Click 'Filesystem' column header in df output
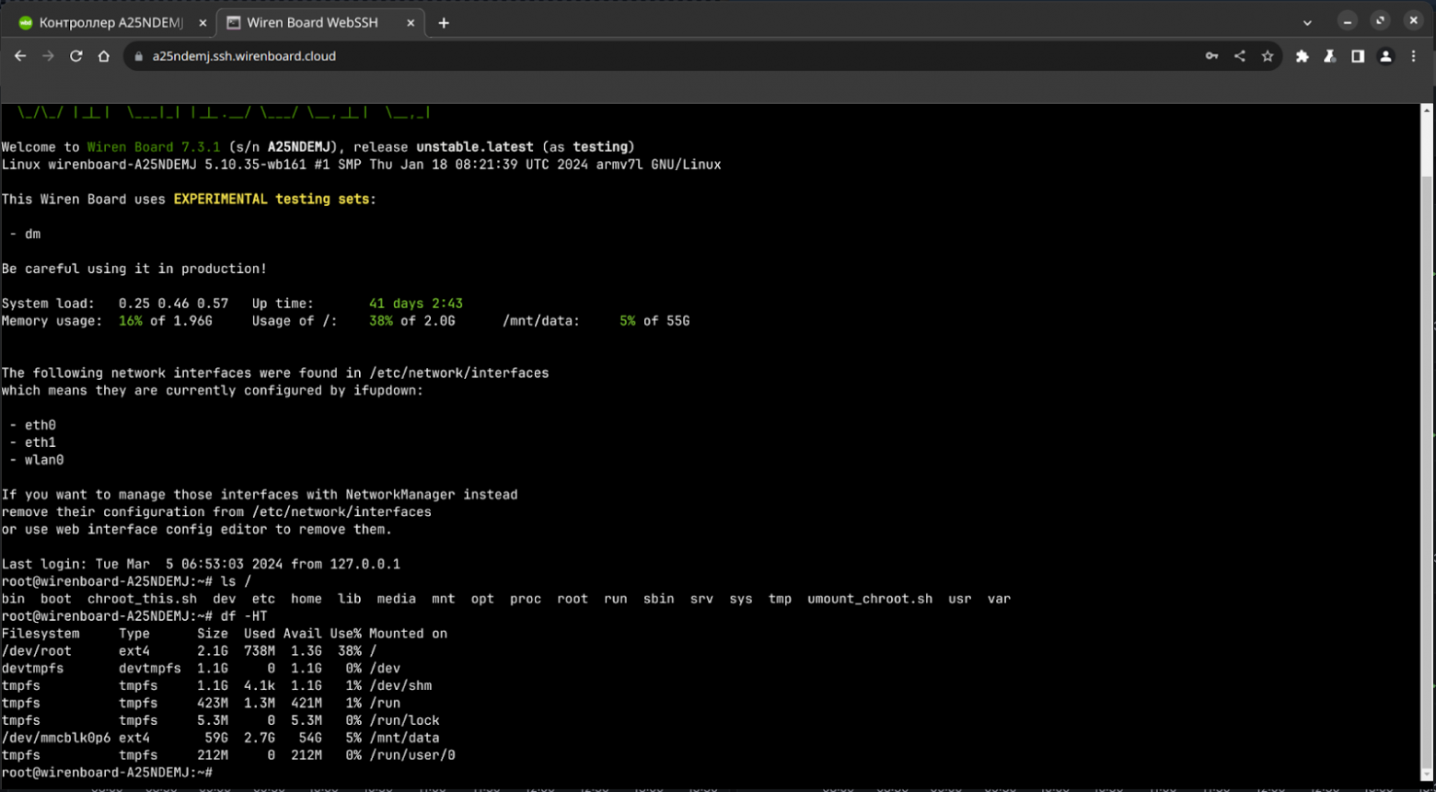Image resolution: width=1436 pixels, height=792 pixels. 41,634
